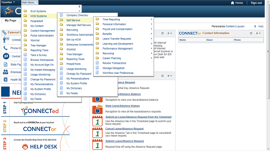Open Submit Leave/Absence Request from Timesheet link
This screenshot has height=151, width=270.
point(138,117)
